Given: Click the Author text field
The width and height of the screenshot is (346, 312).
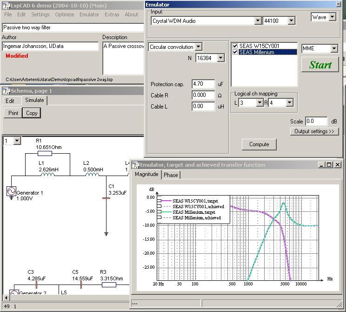Looking at the screenshot, I should (x=50, y=46).
